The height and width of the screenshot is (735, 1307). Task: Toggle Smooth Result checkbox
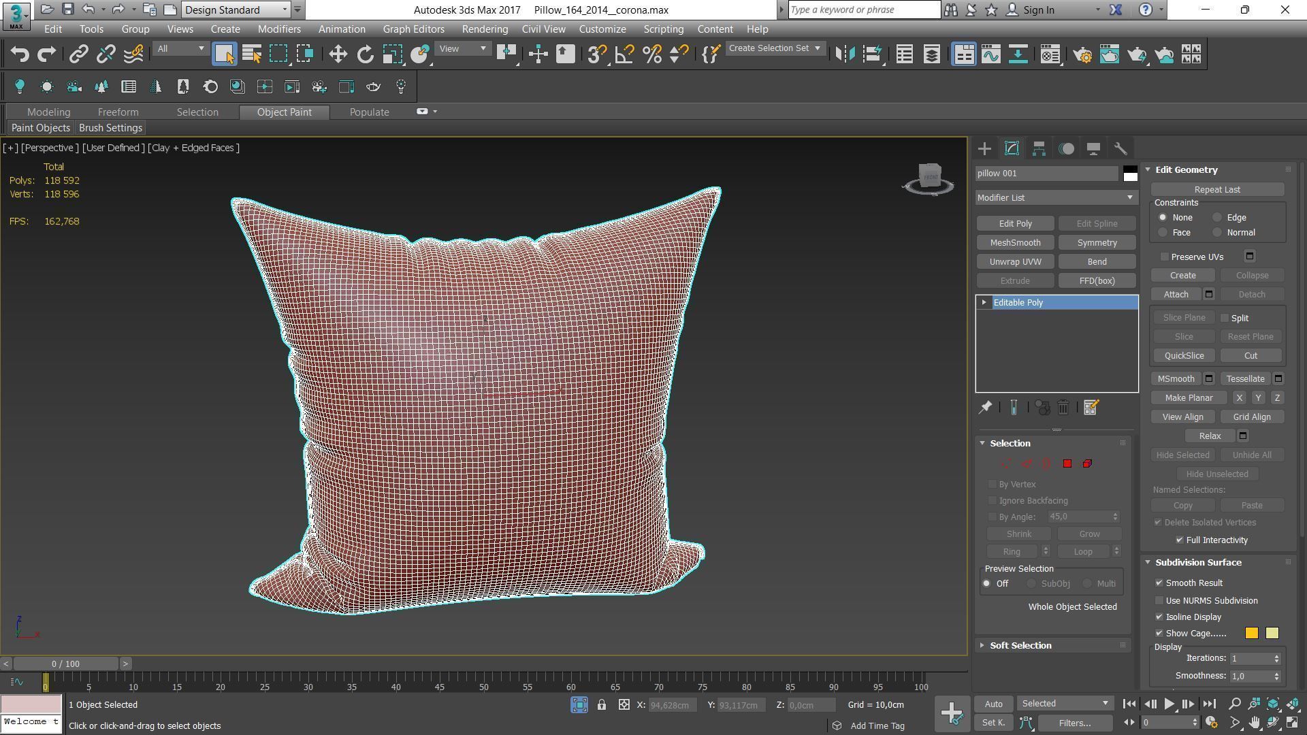point(1159,583)
